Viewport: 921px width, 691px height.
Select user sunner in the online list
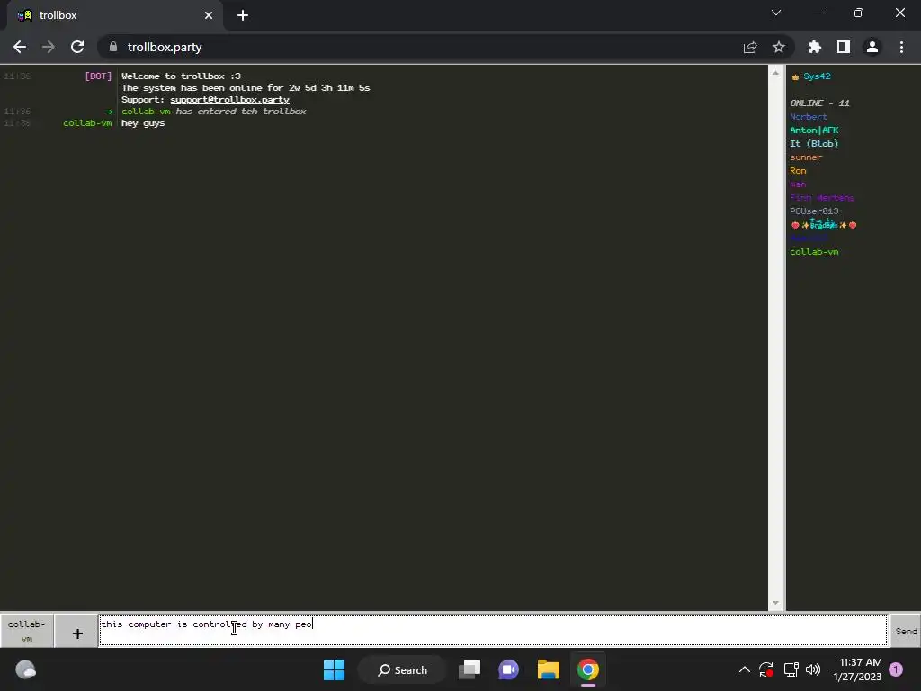pyautogui.click(x=806, y=157)
